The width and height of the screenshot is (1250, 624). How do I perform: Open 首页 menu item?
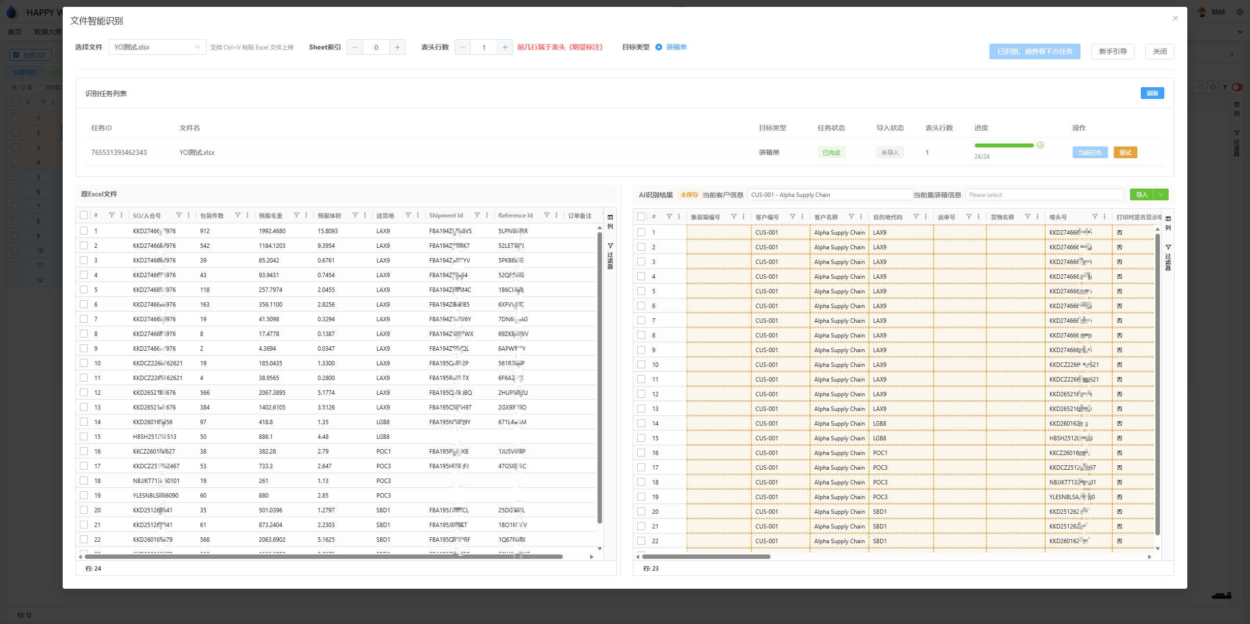coord(15,32)
